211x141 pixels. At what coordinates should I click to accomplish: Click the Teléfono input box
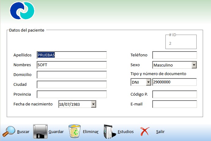coord(174,55)
